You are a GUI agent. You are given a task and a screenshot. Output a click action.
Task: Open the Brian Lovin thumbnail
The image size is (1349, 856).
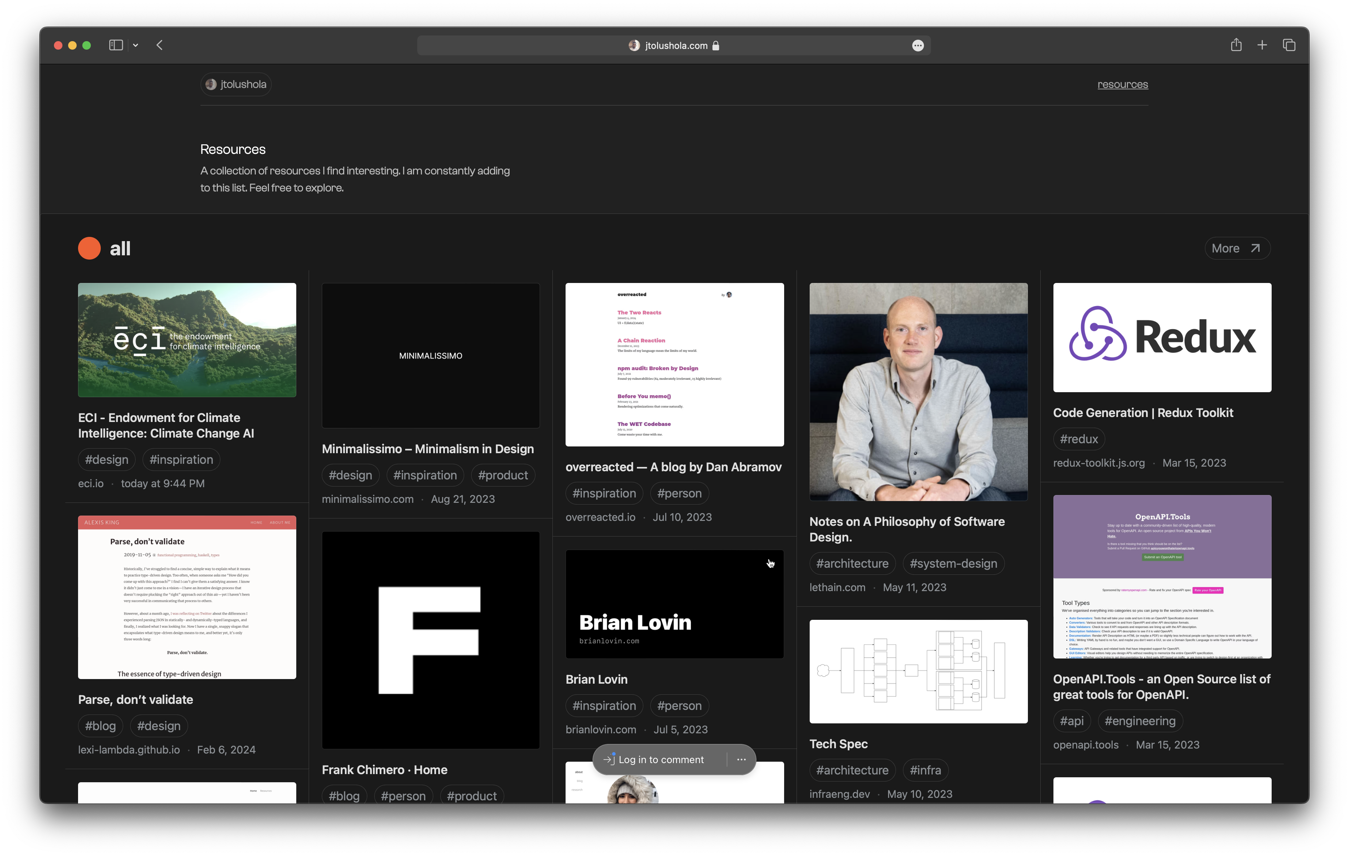[x=674, y=604]
